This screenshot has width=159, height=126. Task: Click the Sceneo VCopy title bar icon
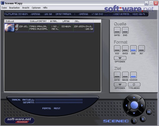tap(3, 3)
